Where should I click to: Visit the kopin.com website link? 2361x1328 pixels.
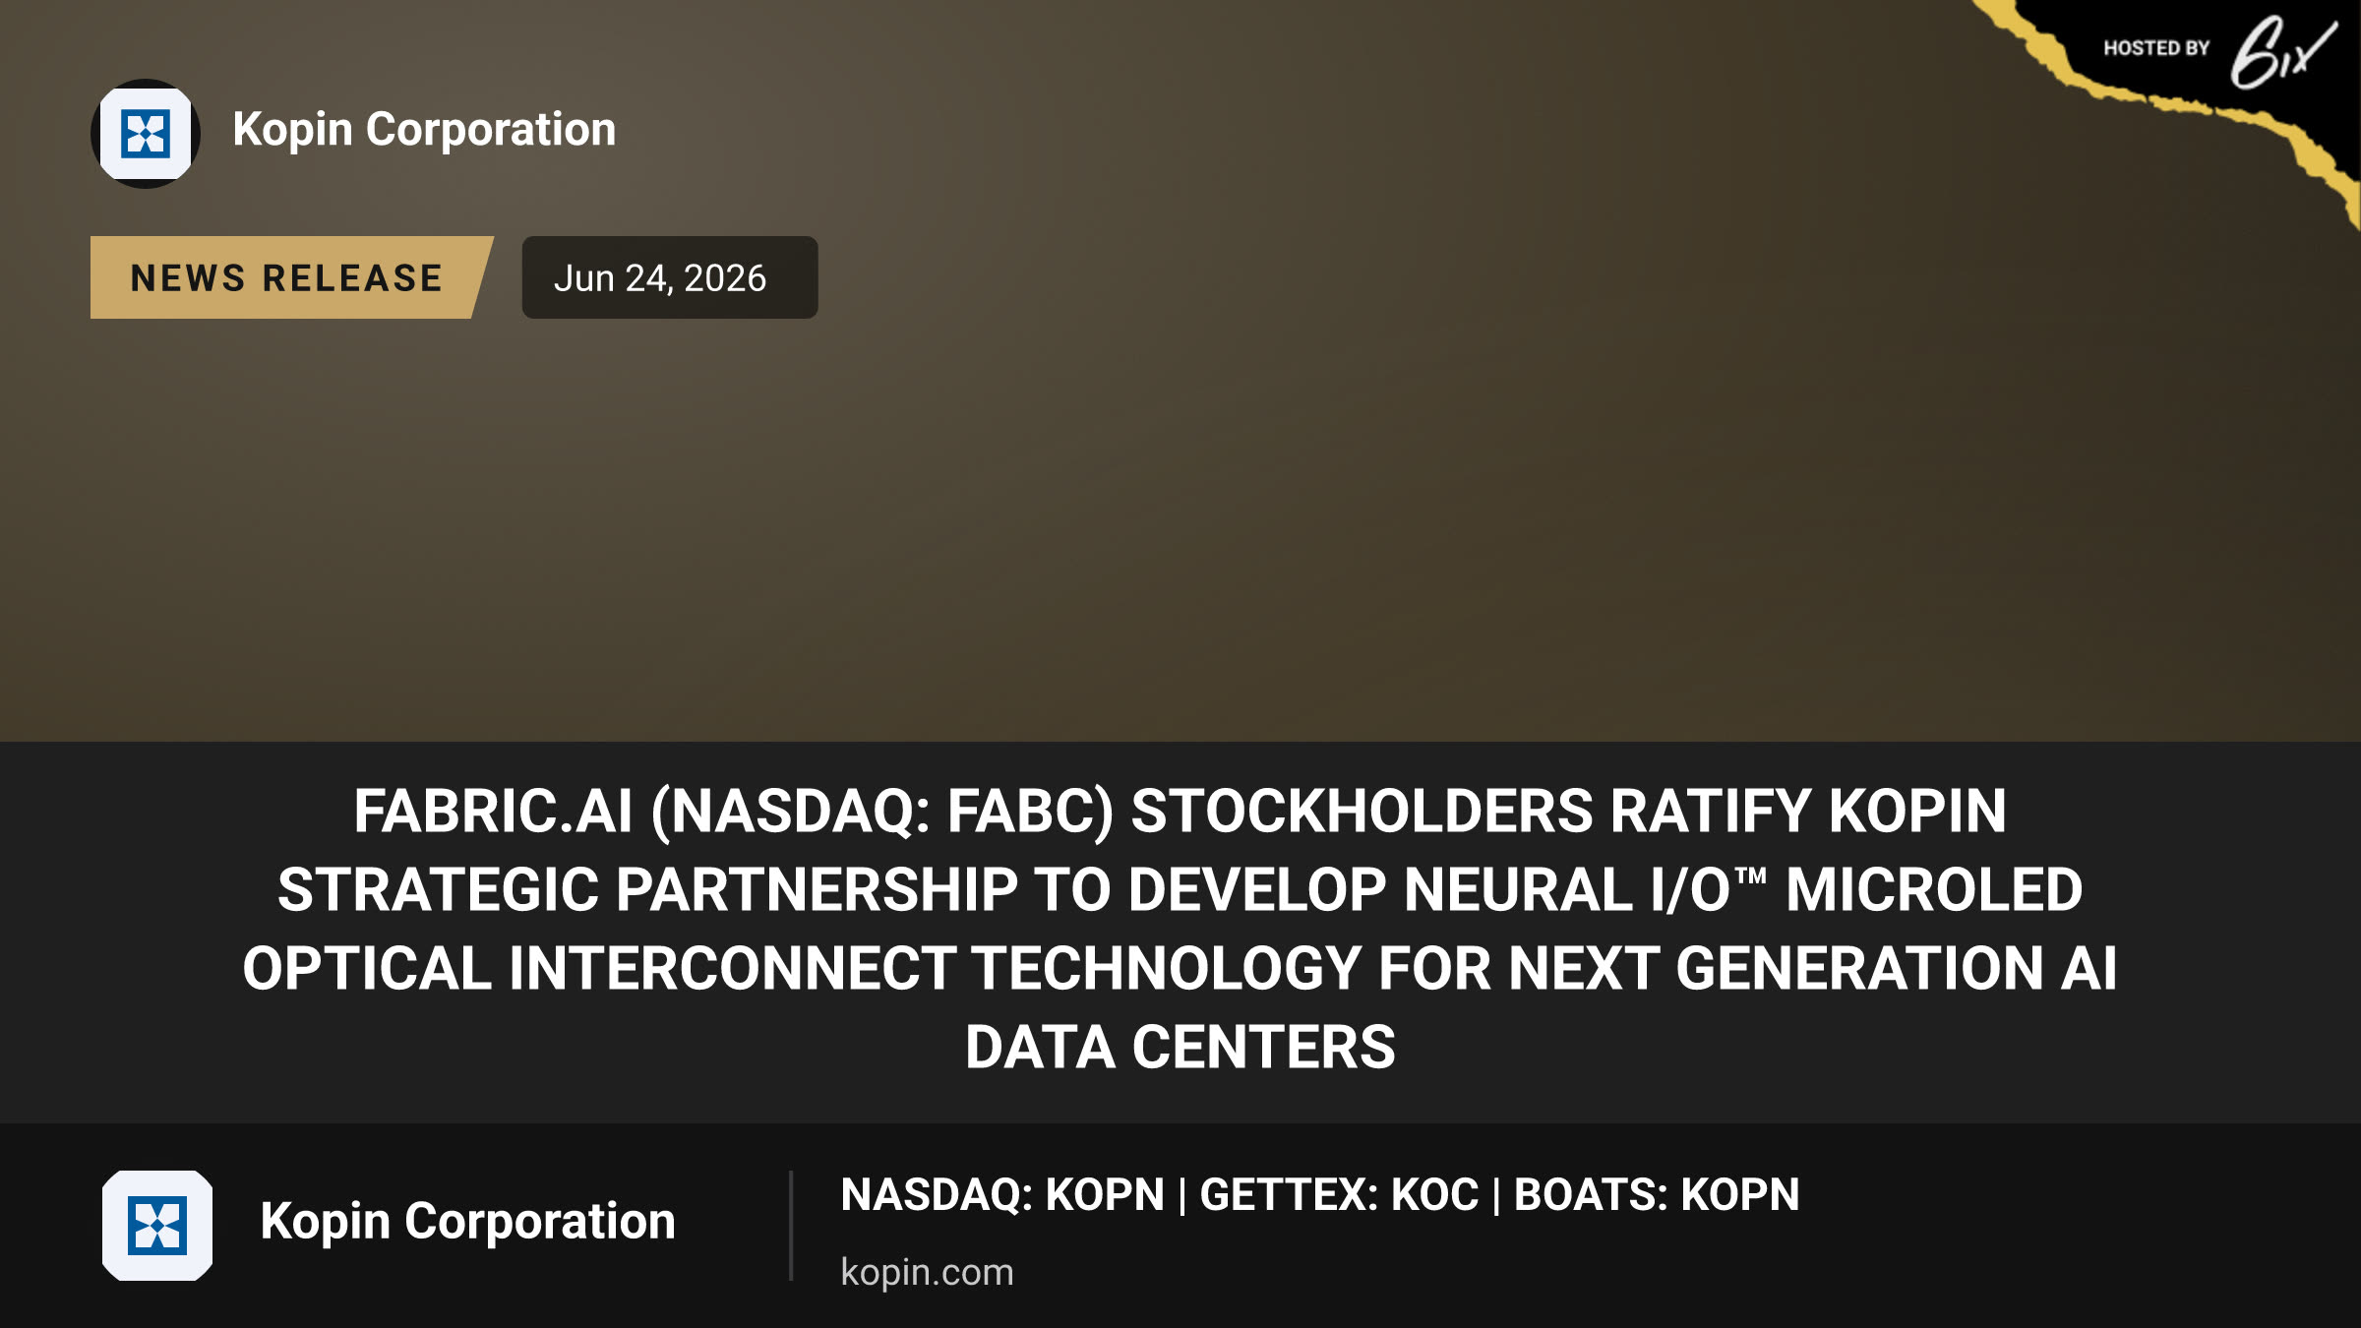coord(927,1272)
